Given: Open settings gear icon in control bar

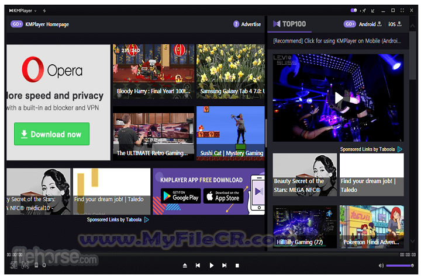Looking at the screenshot, I should pos(44,265).
